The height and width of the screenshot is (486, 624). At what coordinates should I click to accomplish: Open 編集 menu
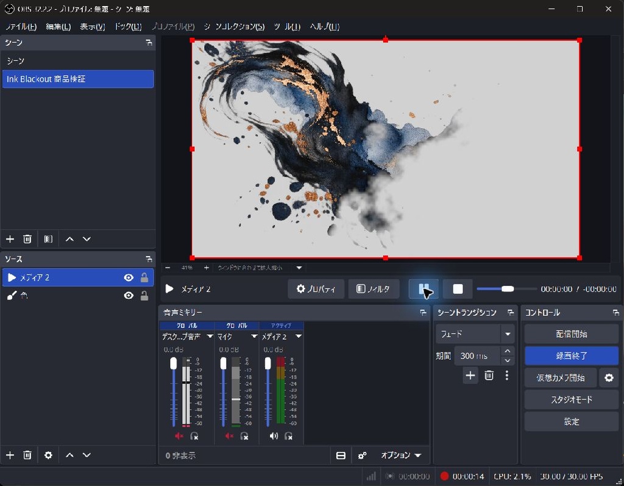click(x=58, y=27)
